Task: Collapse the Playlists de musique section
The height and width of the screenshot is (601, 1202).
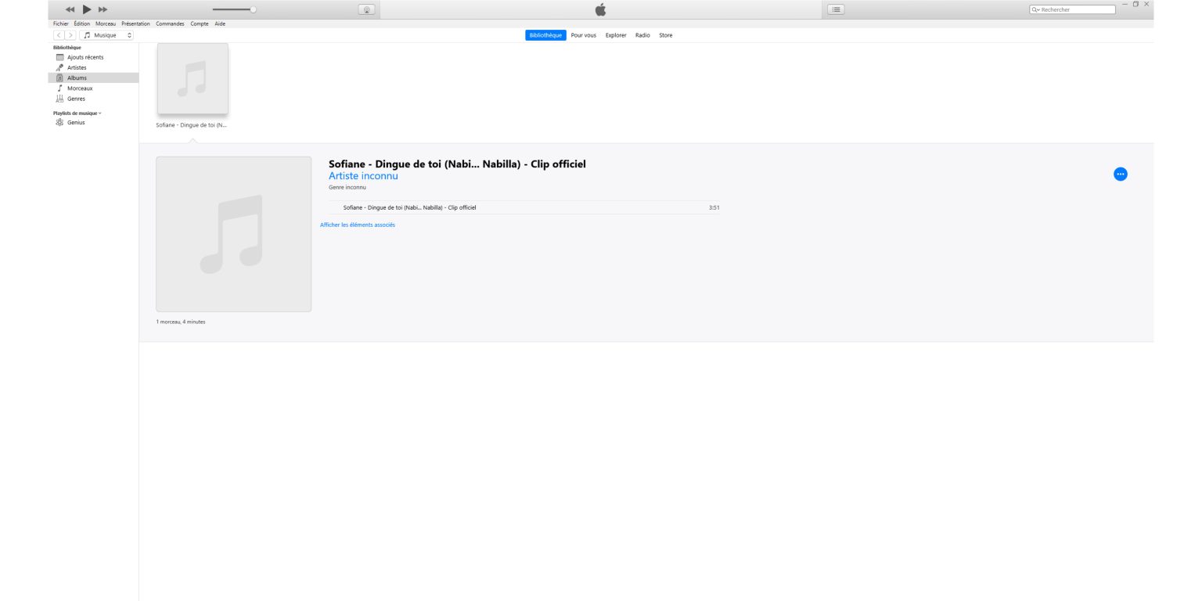Action: point(77,113)
